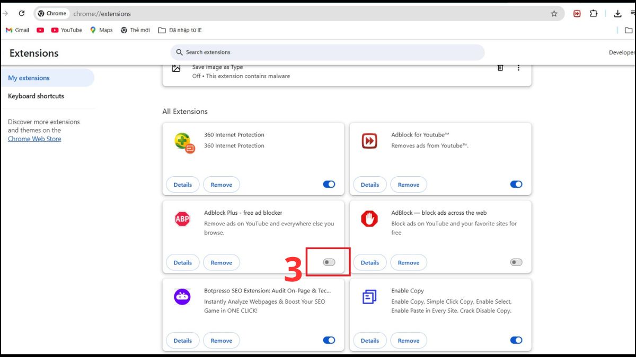Open the Extensions puzzle-piece menu
636x357 pixels.
594,14
